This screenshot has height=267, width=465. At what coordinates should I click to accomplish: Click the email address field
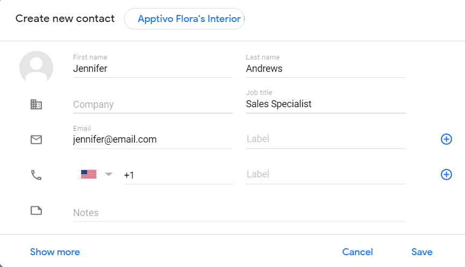[152, 139]
